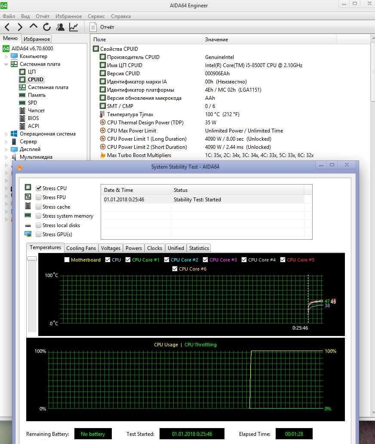Image resolution: width=375 pixels, height=444 pixels.
Task: Click the Компьютер monitor icon in tree
Action: click(14, 56)
